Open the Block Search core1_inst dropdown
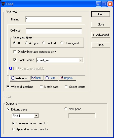This screenshot has width=114, height=138. tap(81, 60)
